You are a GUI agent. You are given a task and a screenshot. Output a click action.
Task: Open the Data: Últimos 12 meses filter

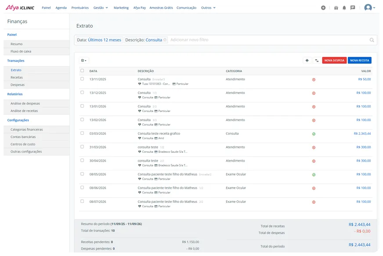coord(99,40)
